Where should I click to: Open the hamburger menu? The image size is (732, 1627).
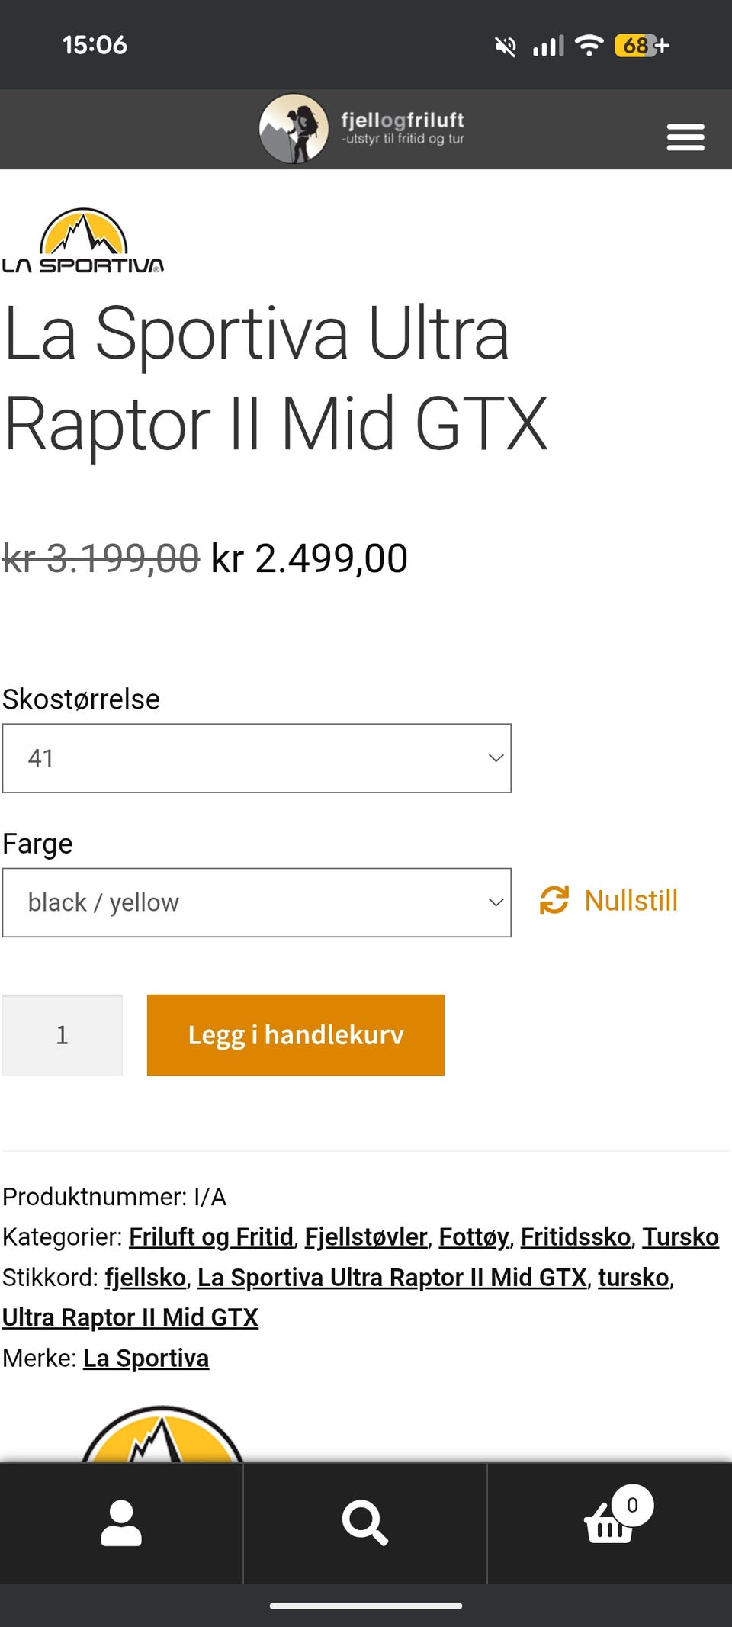pos(685,137)
